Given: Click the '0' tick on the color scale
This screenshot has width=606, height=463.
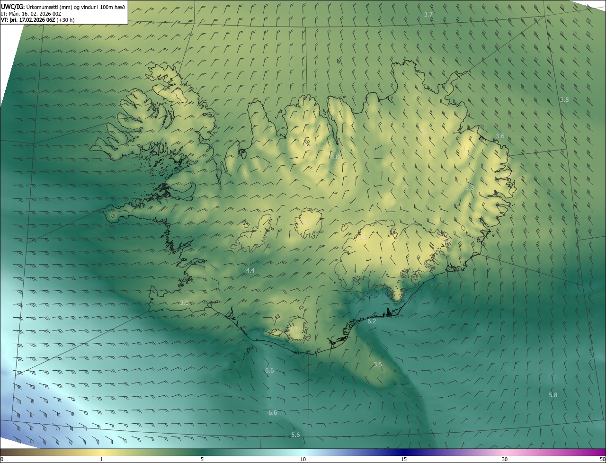Looking at the screenshot, I should click(x=2, y=459).
